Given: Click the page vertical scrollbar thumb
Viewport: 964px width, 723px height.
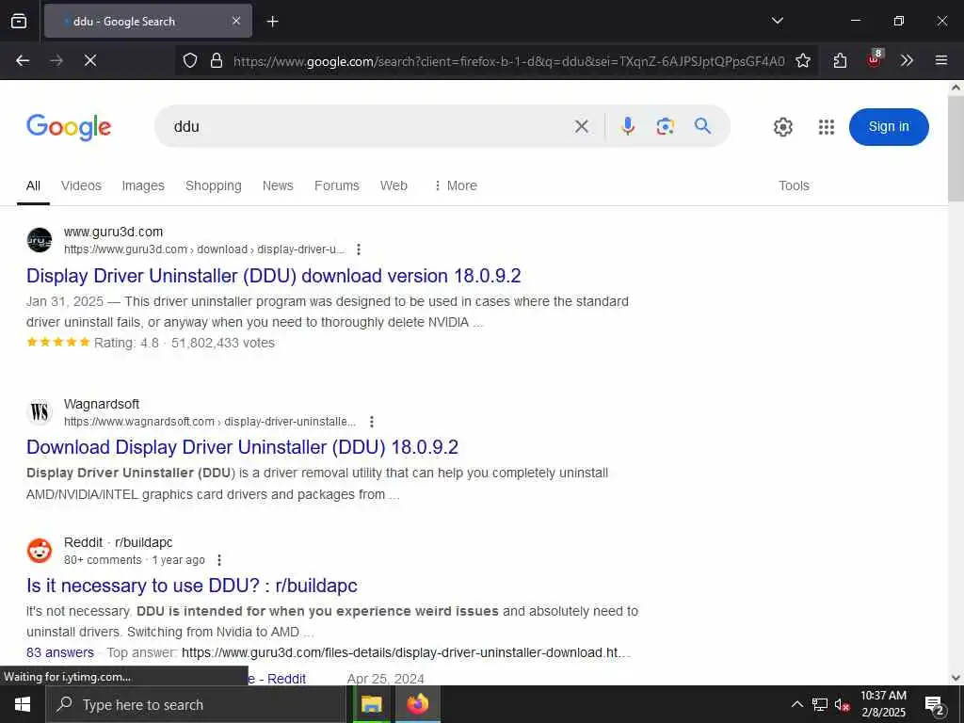Looking at the screenshot, I should tap(956, 148).
